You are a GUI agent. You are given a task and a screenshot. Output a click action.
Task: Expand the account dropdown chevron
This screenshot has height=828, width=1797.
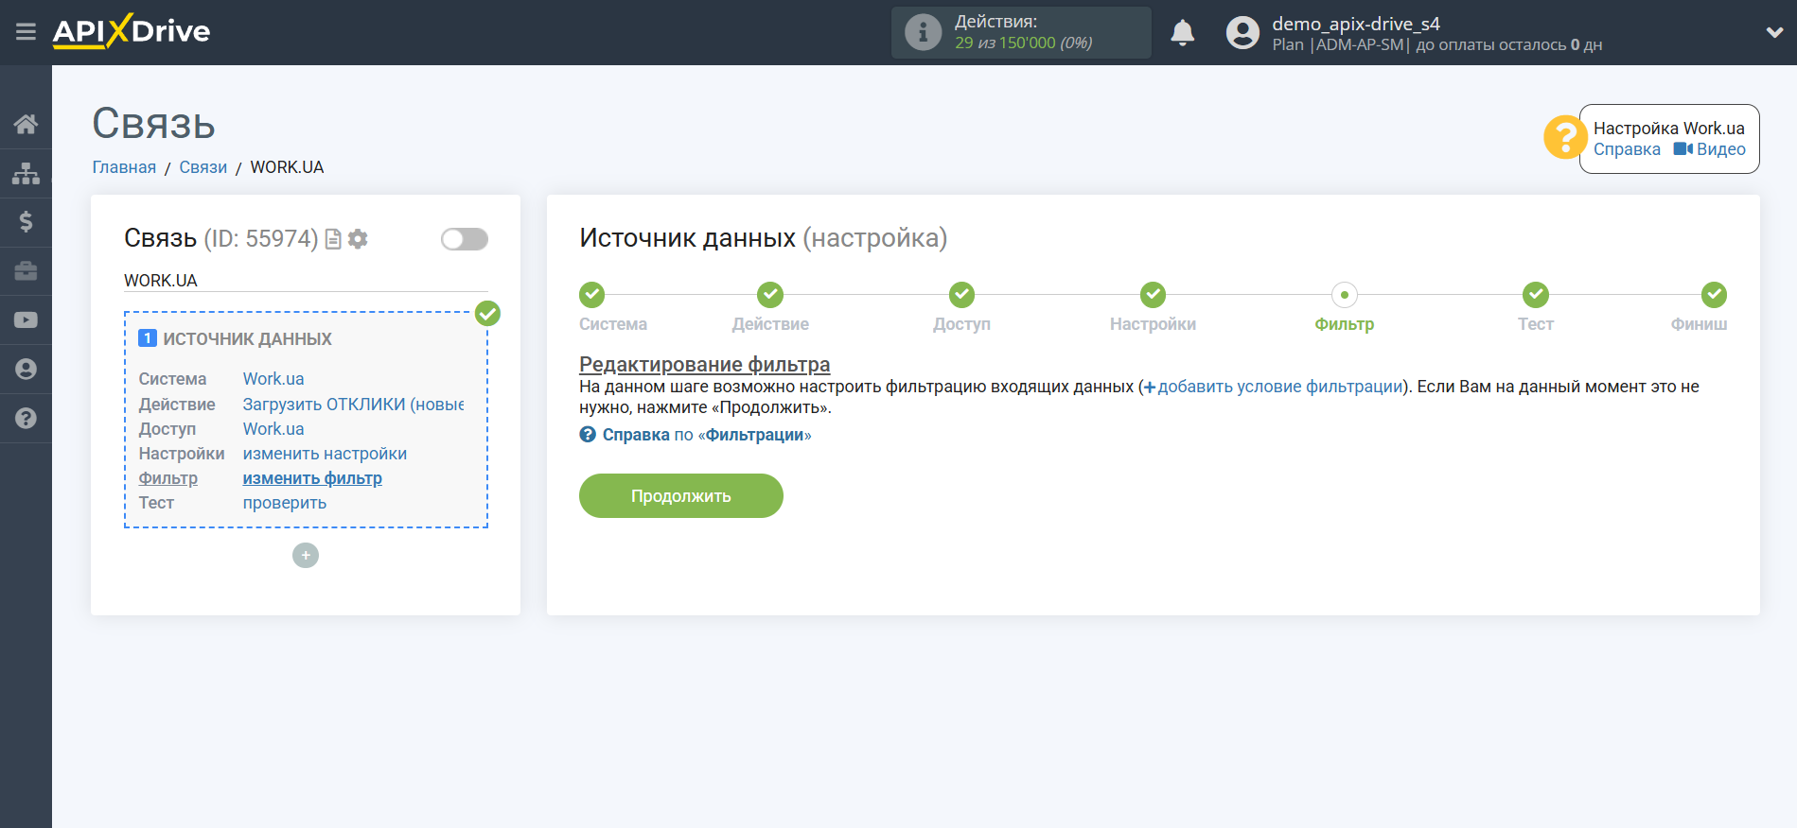click(1773, 33)
